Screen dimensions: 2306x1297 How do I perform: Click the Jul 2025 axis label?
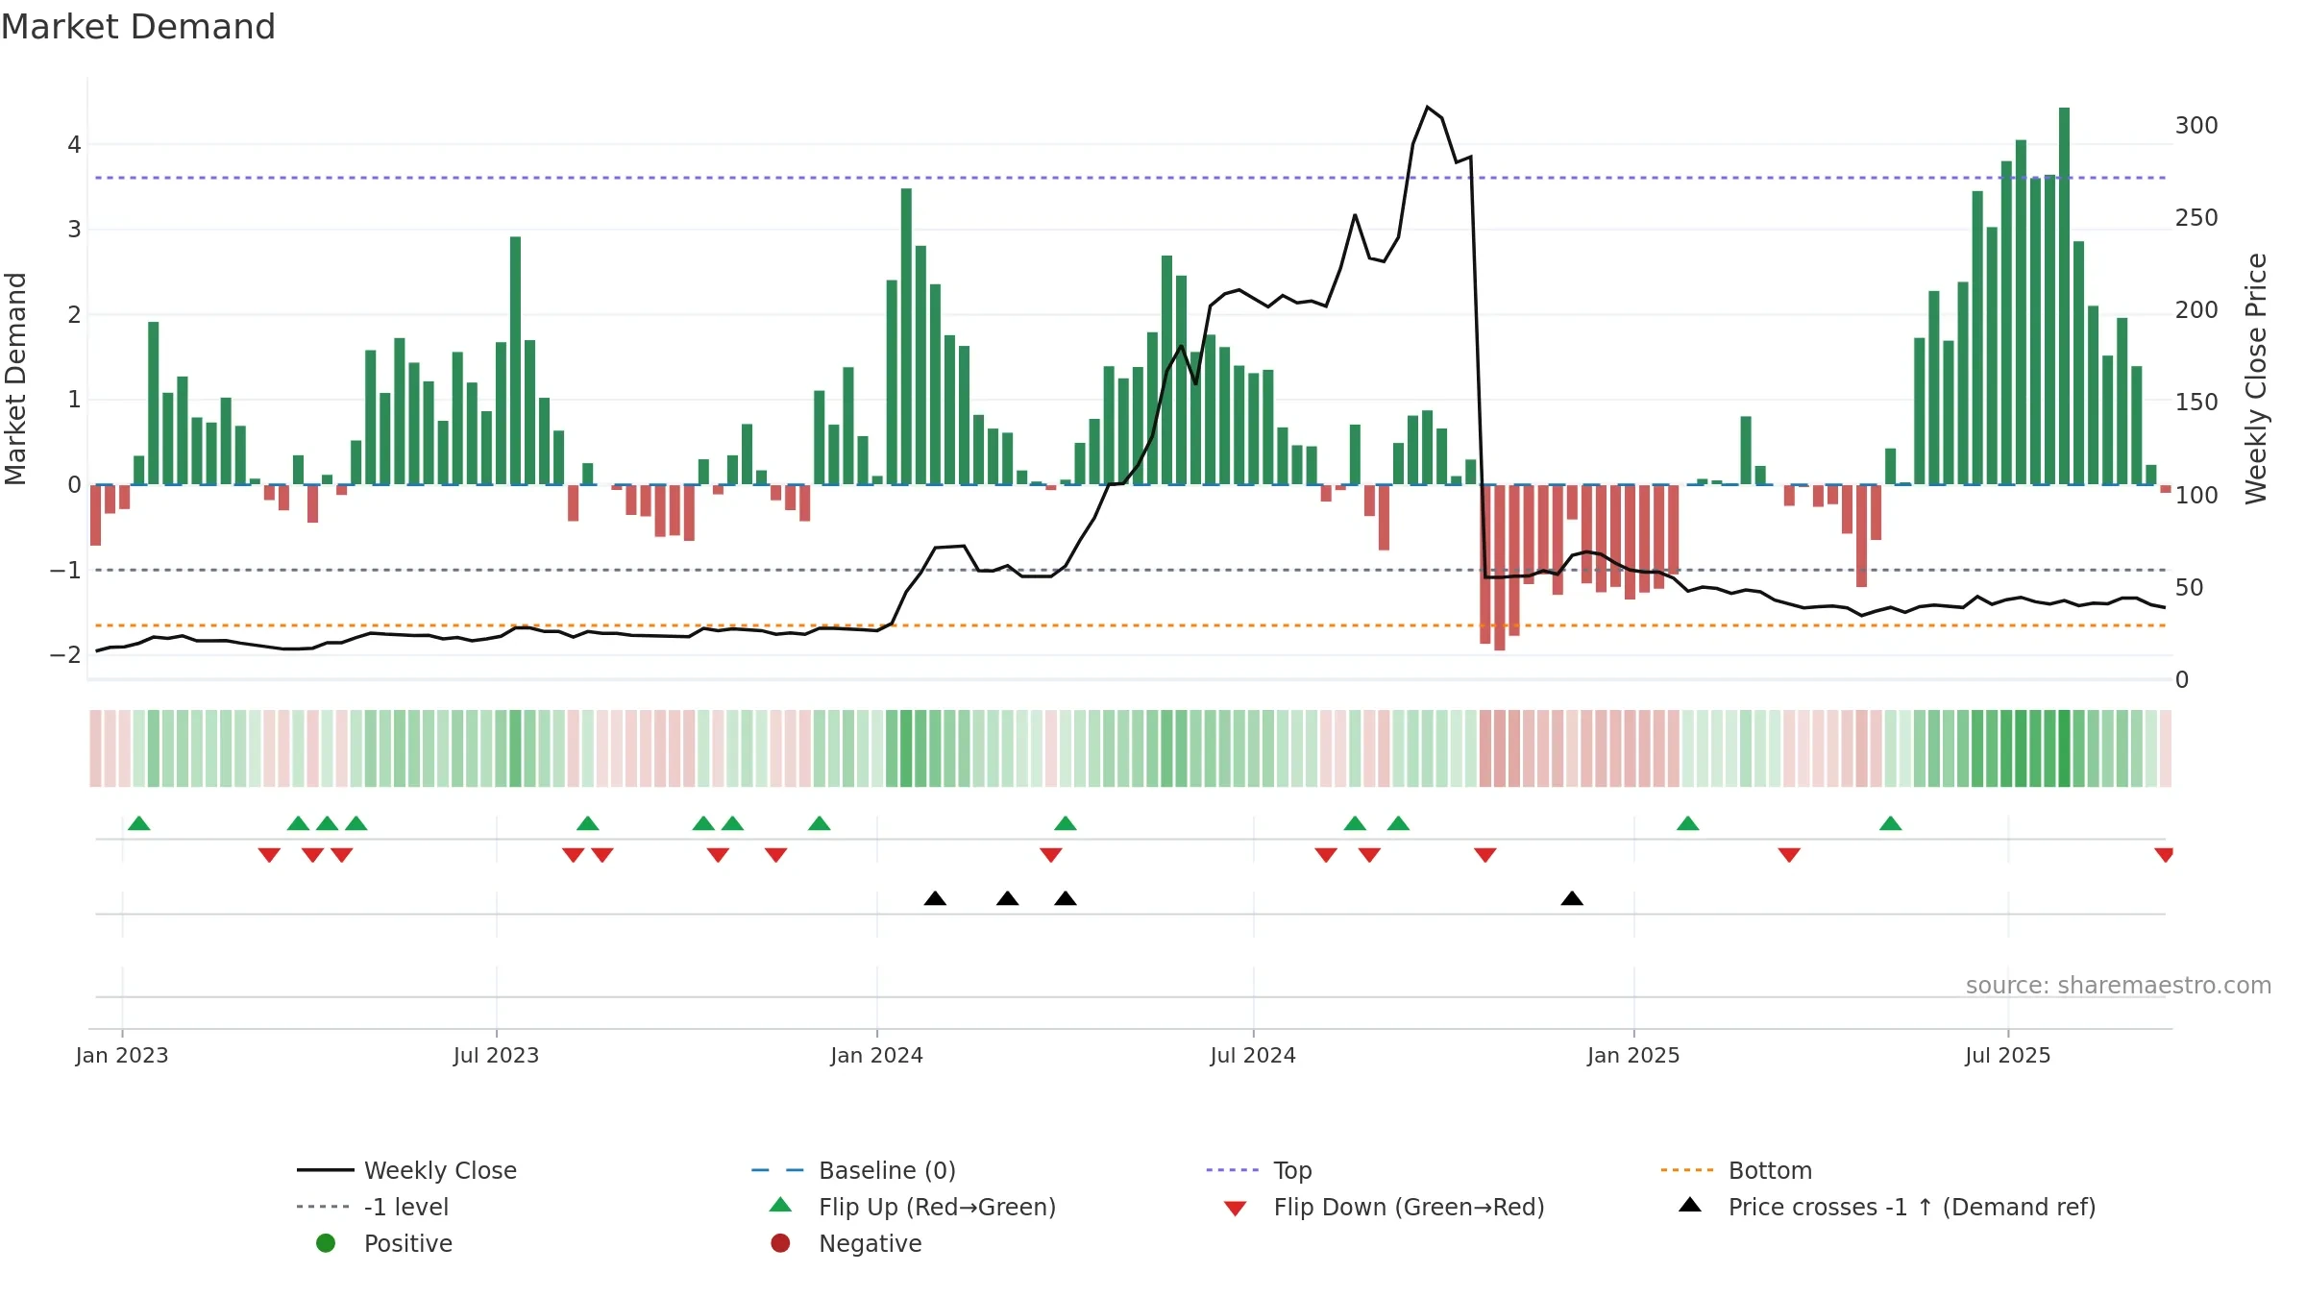2008,1055
